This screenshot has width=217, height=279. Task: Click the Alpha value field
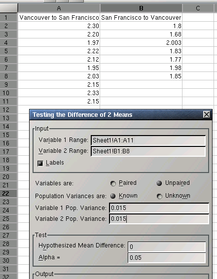(x=167, y=257)
